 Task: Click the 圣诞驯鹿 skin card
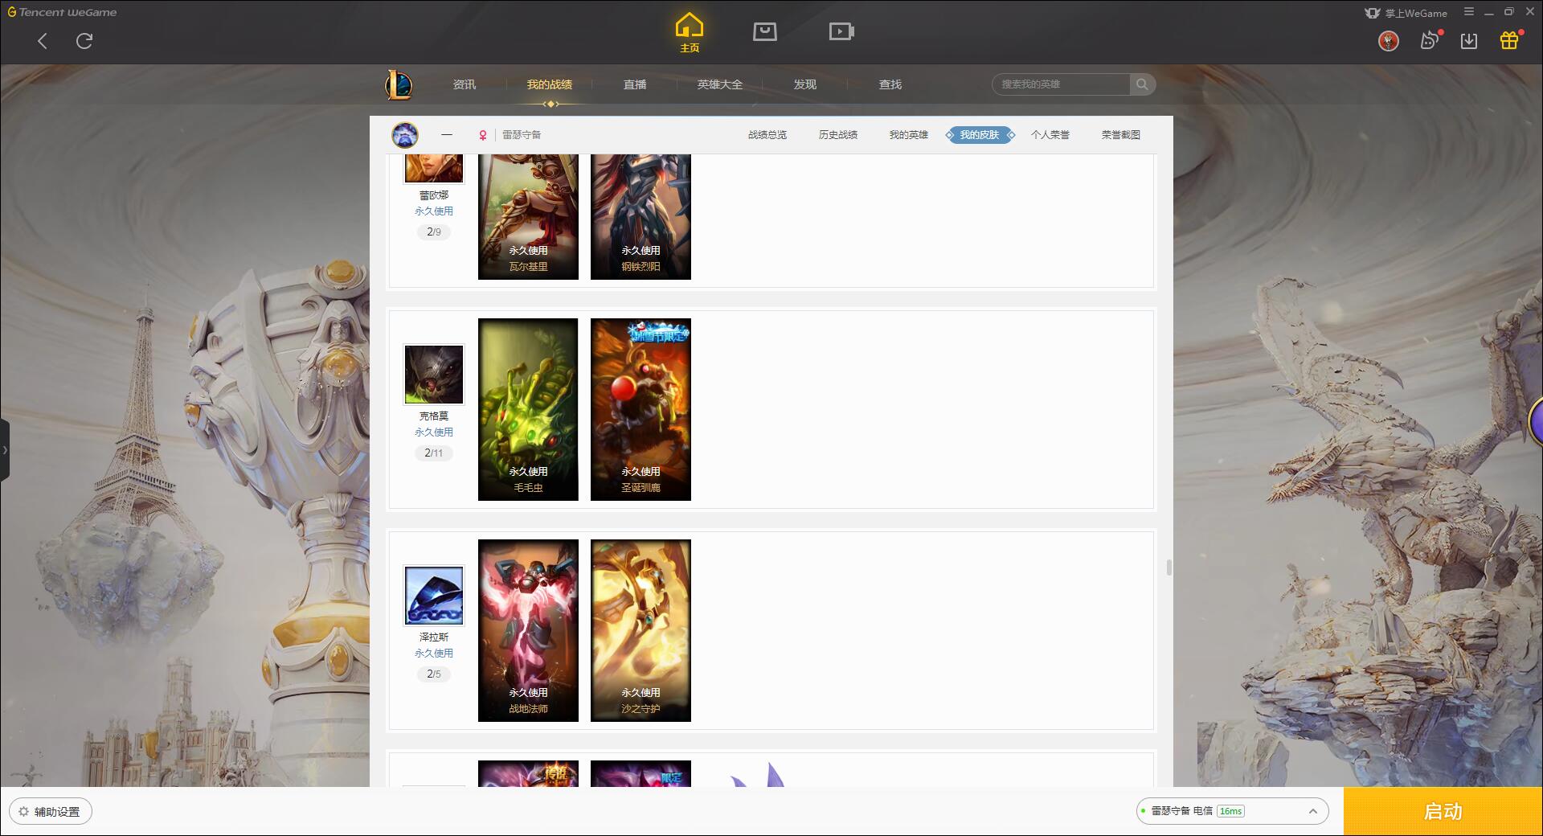coord(641,409)
